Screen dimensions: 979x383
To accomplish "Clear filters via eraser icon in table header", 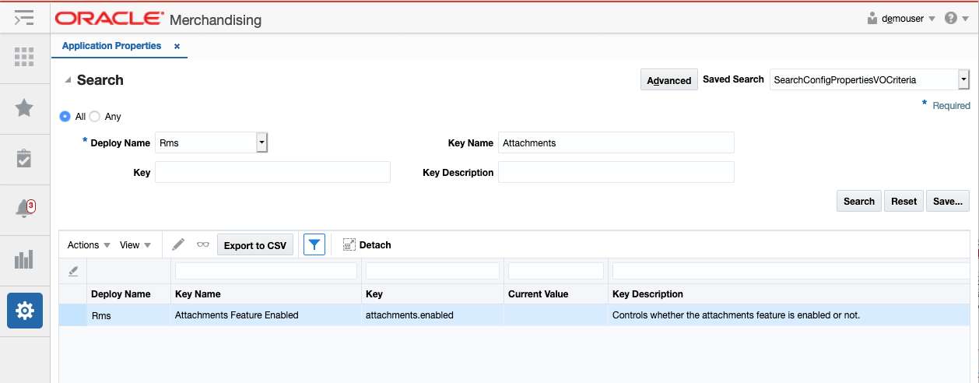I will click(x=73, y=271).
